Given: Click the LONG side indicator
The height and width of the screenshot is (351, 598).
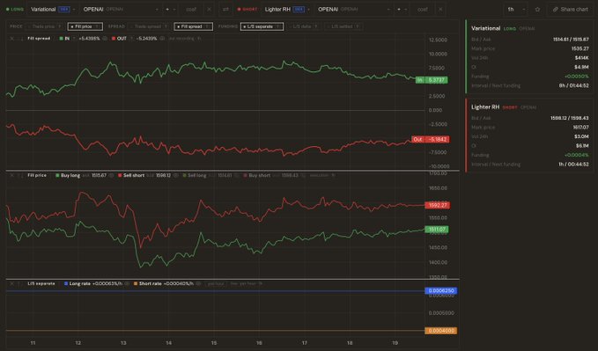Looking at the screenshot, I should (14, 9).
